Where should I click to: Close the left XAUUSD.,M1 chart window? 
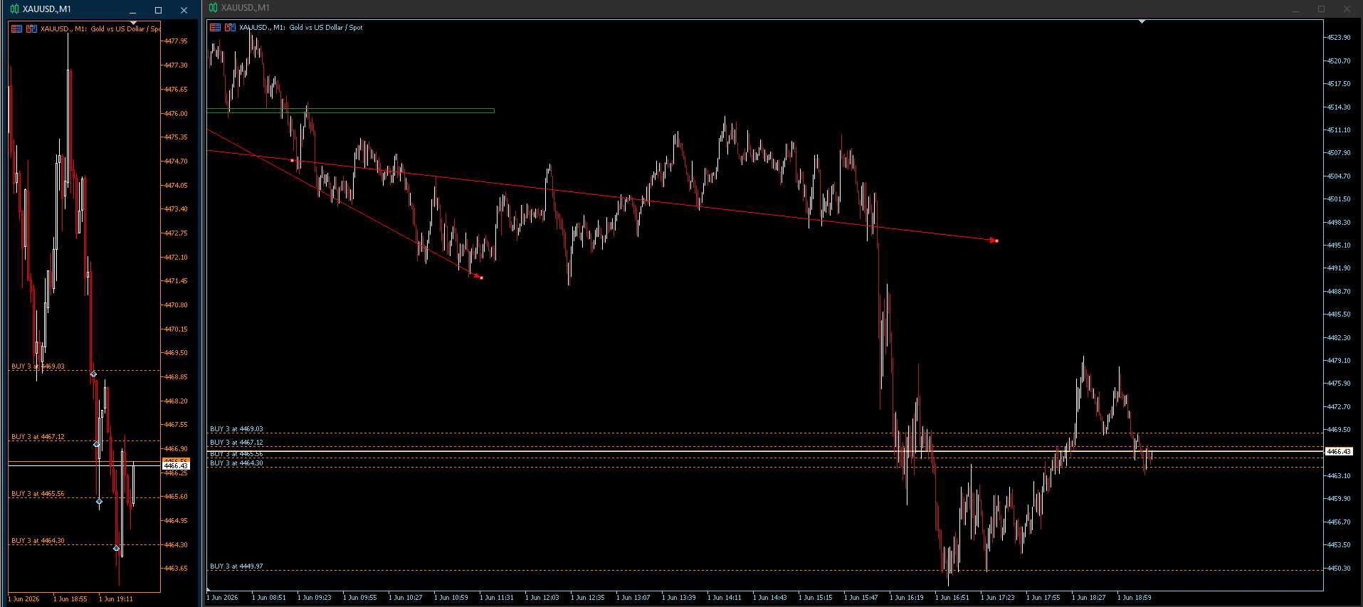[184, 10]
